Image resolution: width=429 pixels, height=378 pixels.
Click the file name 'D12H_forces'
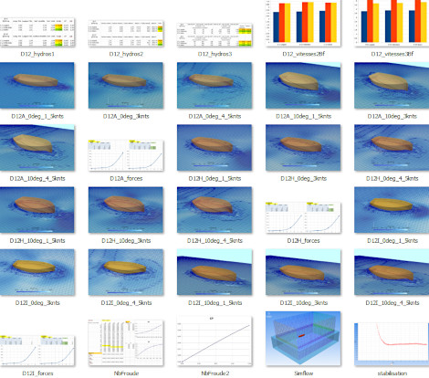(x=303, y=241)
